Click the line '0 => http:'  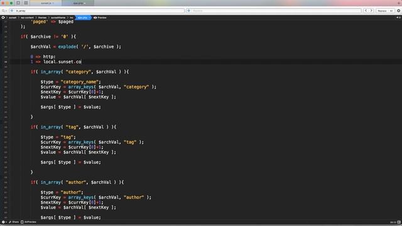tap(43, 56)
